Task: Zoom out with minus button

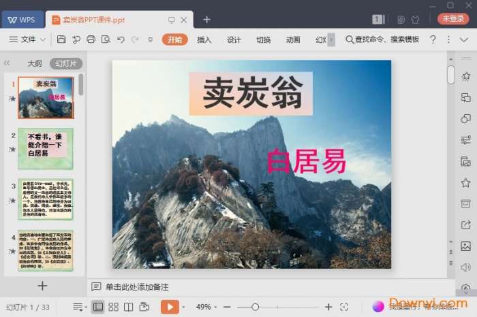Action: coord(227,307)
